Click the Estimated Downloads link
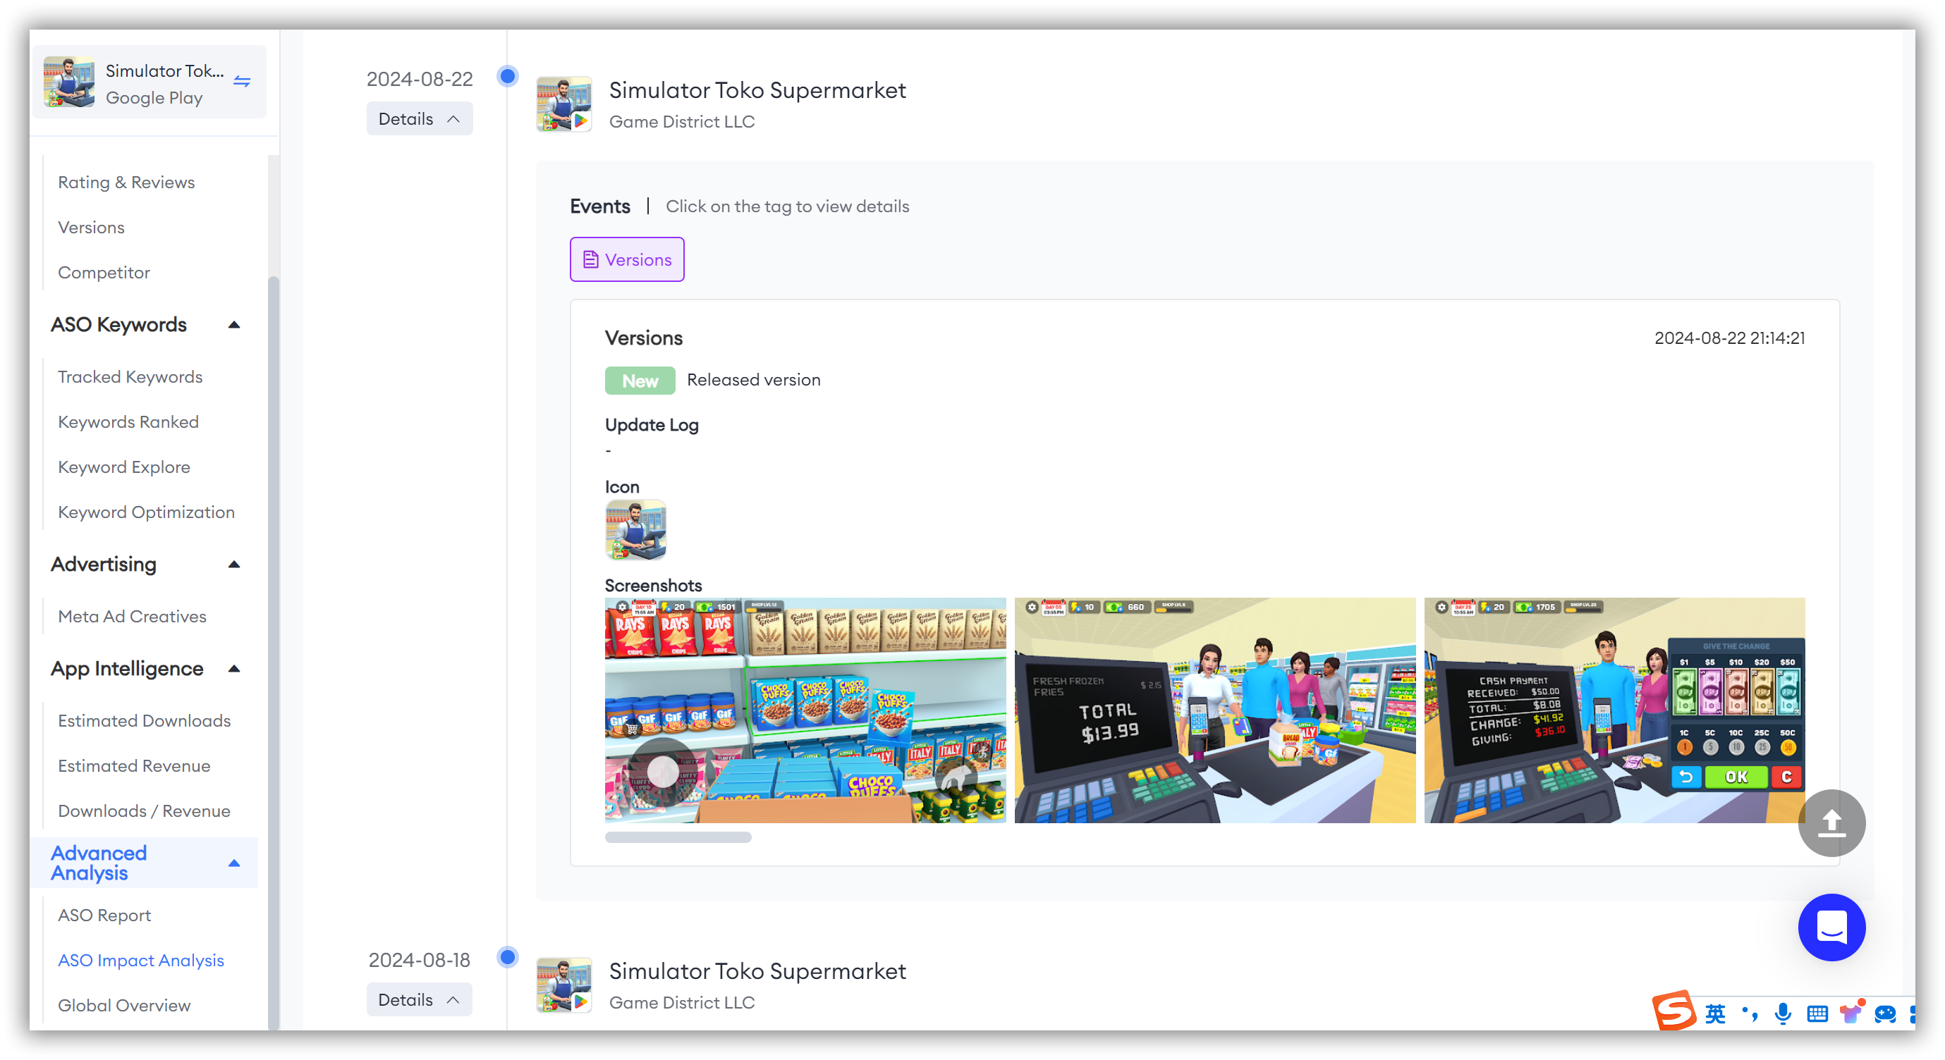The height and width of the screenshot is (1060, 1945). click(144, 720)
